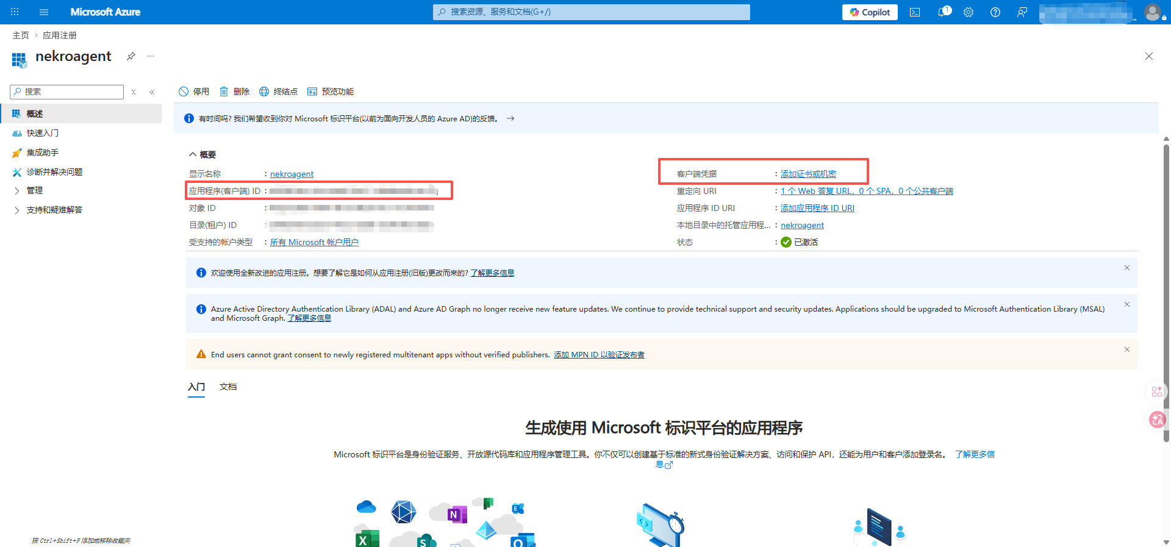
Task: Open the Azure portal waffle menu
Action: [15, 12]
